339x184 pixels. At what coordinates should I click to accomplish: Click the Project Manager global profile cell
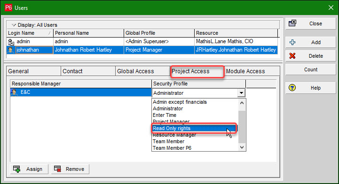[159, 50]
